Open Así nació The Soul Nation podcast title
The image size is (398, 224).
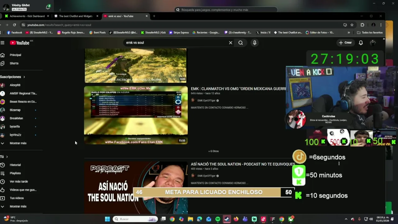pos(243,164)
